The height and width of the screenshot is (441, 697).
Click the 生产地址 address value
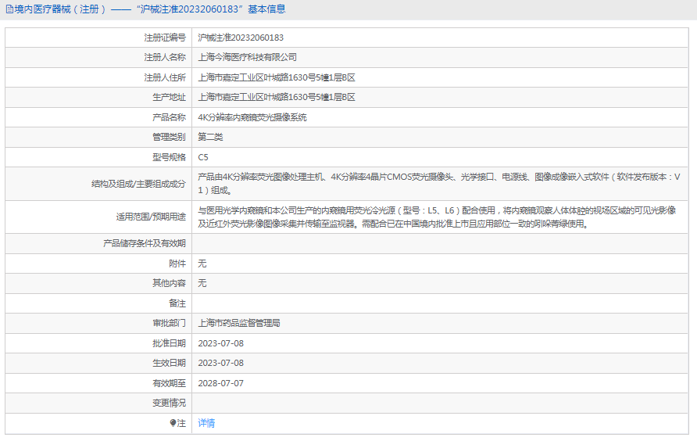tap(277, 97)
